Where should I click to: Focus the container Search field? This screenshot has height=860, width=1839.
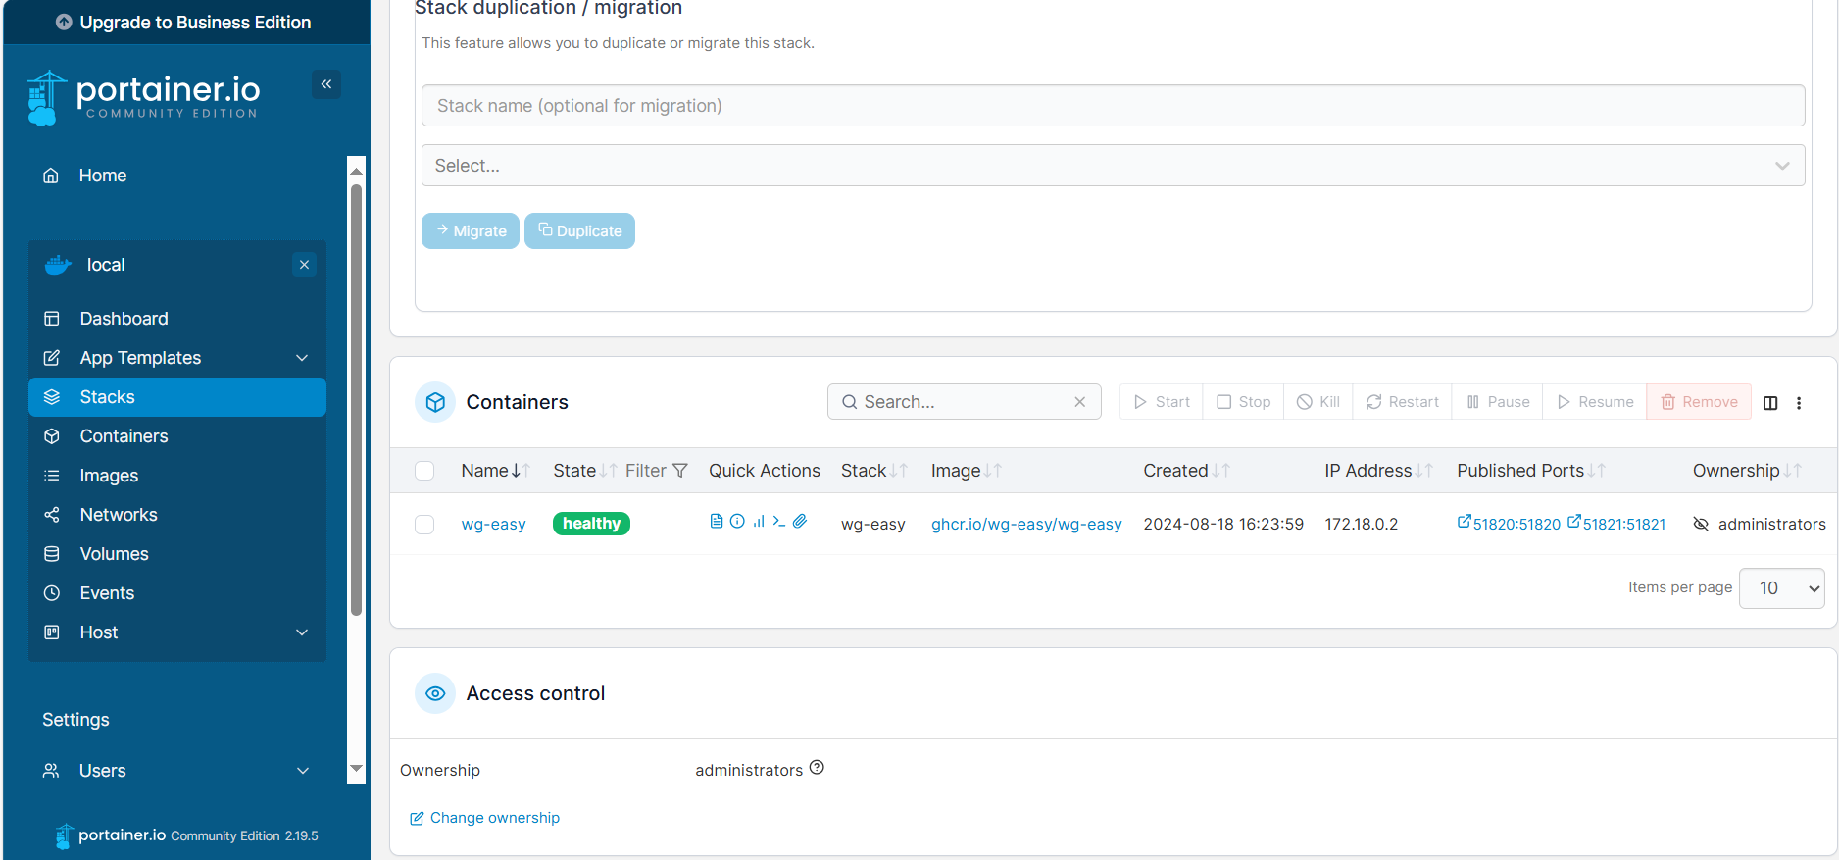tap(964, 402)
